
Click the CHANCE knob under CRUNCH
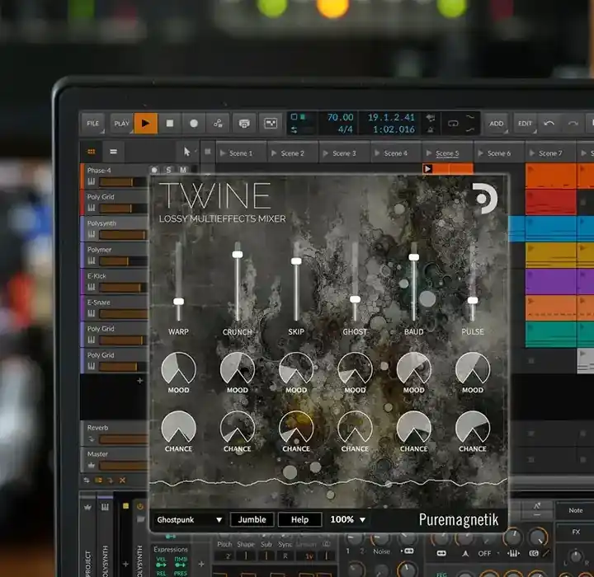[x=238, y=427]
